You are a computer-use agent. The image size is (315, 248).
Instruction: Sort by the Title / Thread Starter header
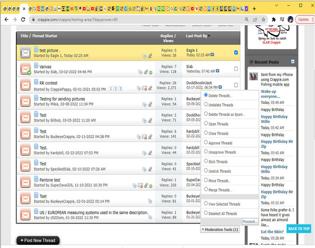[x=39, y=36]
